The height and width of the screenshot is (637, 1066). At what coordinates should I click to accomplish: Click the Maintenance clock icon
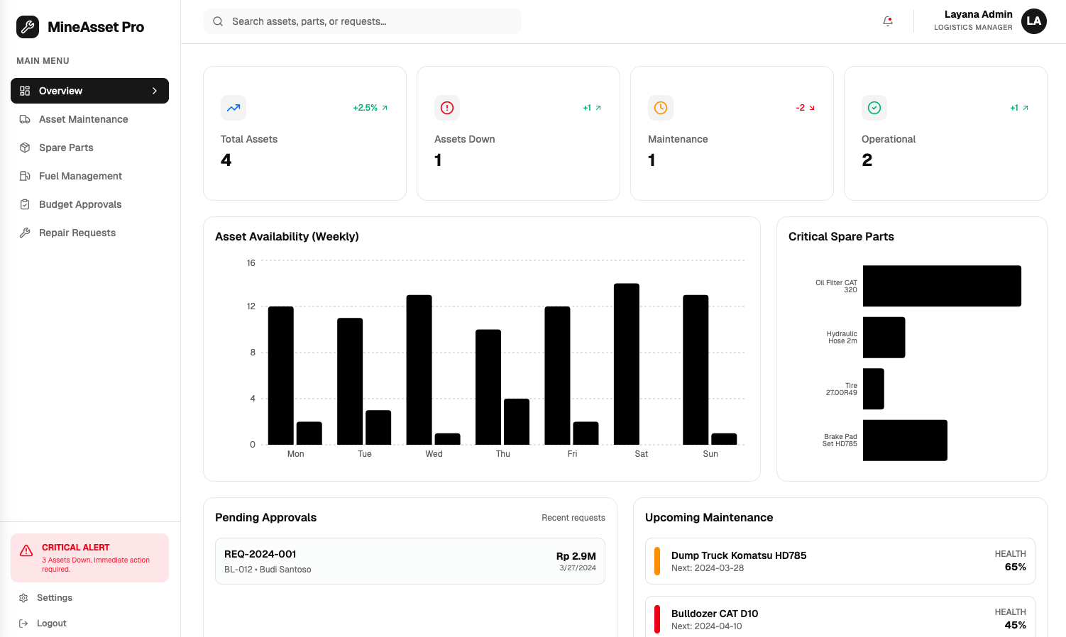pyautogui.click(x=661, y=108)
